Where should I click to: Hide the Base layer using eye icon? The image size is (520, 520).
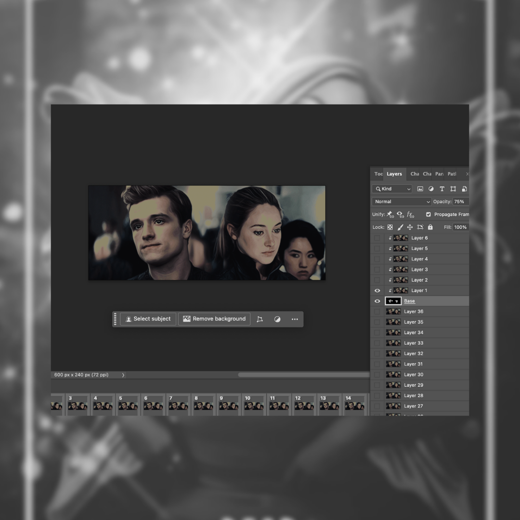377,301
